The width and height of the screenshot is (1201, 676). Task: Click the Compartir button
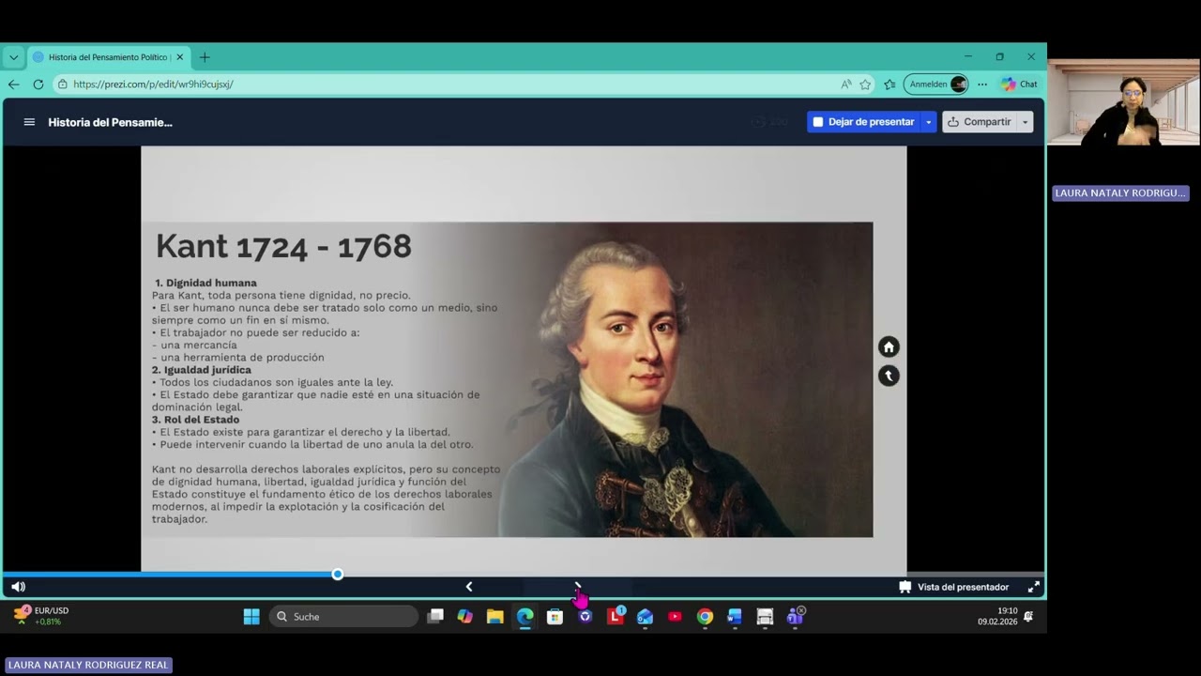point(979,122)
